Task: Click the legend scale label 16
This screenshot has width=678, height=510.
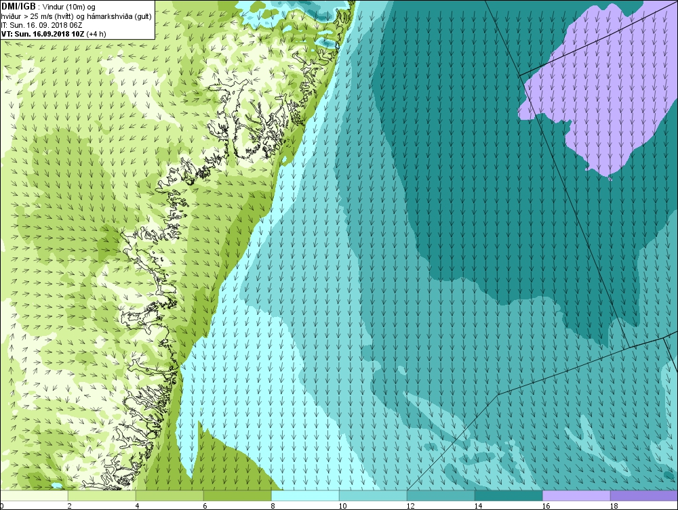Action: coord(546,506)
